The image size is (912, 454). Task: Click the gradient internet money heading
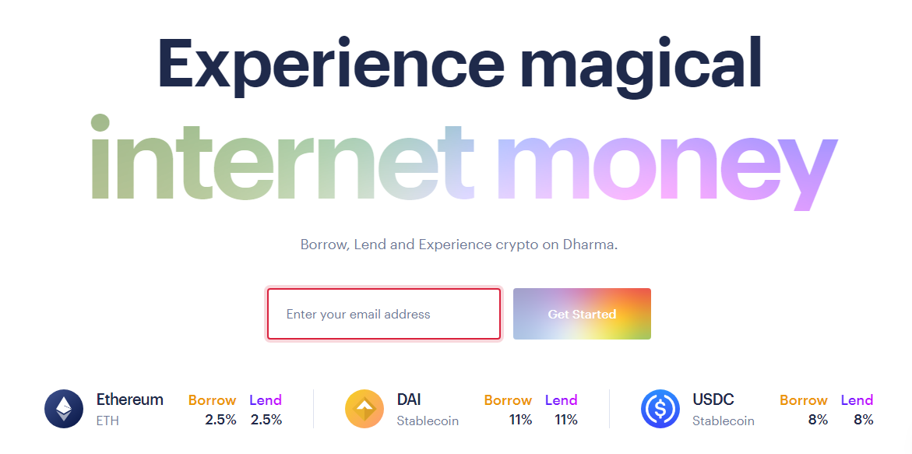point(464,162)
